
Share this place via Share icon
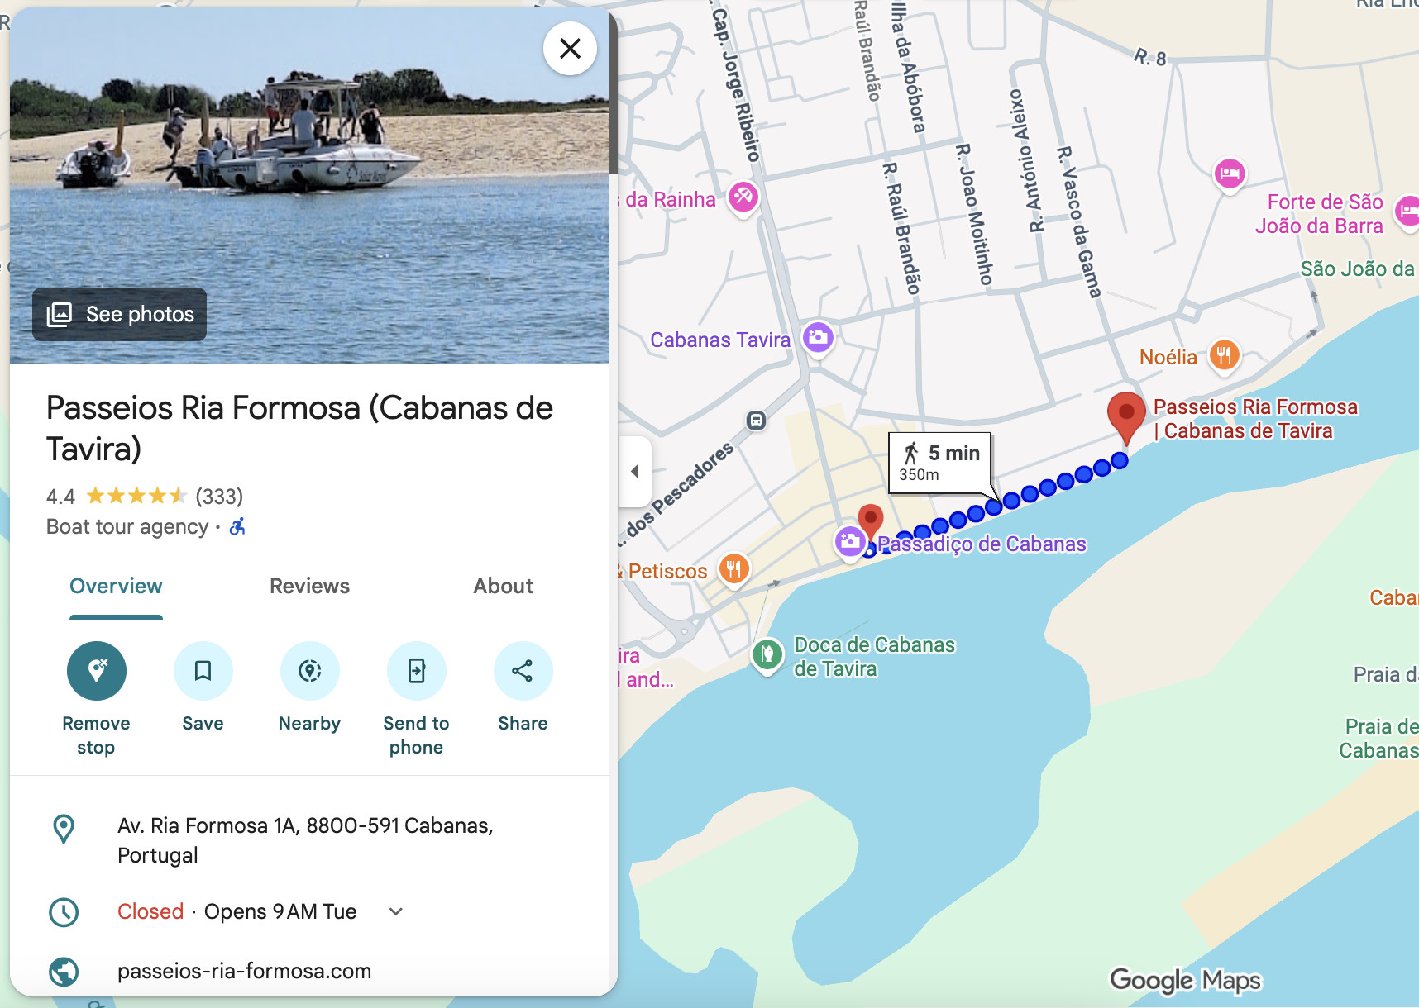pyautogui.click(x=523, y=671)
